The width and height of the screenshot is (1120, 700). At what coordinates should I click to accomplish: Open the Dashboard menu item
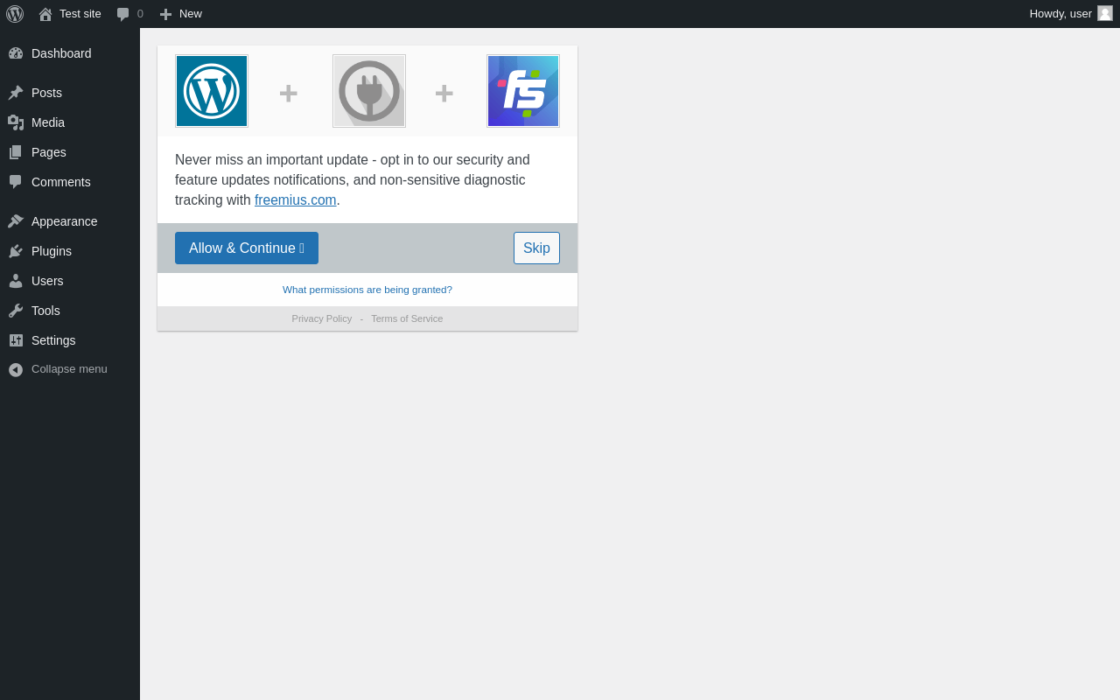[x=70, y=53]
